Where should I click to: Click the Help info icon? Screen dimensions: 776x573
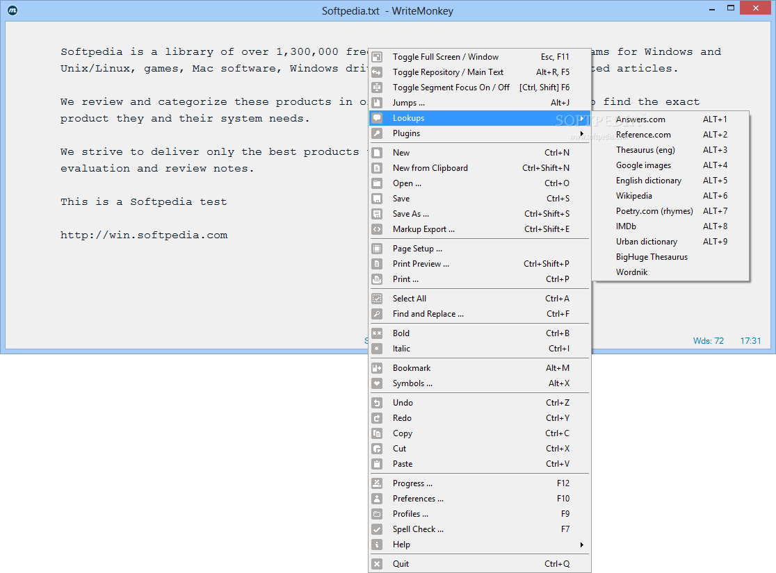click(x=377, y=545)
